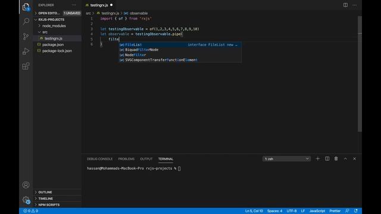Open the Manage gear icon

tap(26, 200)
